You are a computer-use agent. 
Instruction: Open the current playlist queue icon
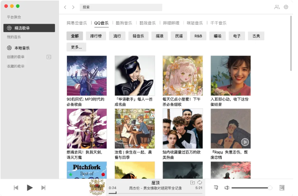click(x=216, y=188)
